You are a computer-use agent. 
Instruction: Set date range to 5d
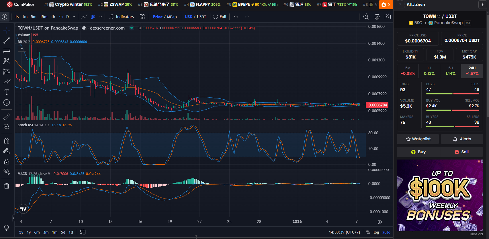click(63, 232)
